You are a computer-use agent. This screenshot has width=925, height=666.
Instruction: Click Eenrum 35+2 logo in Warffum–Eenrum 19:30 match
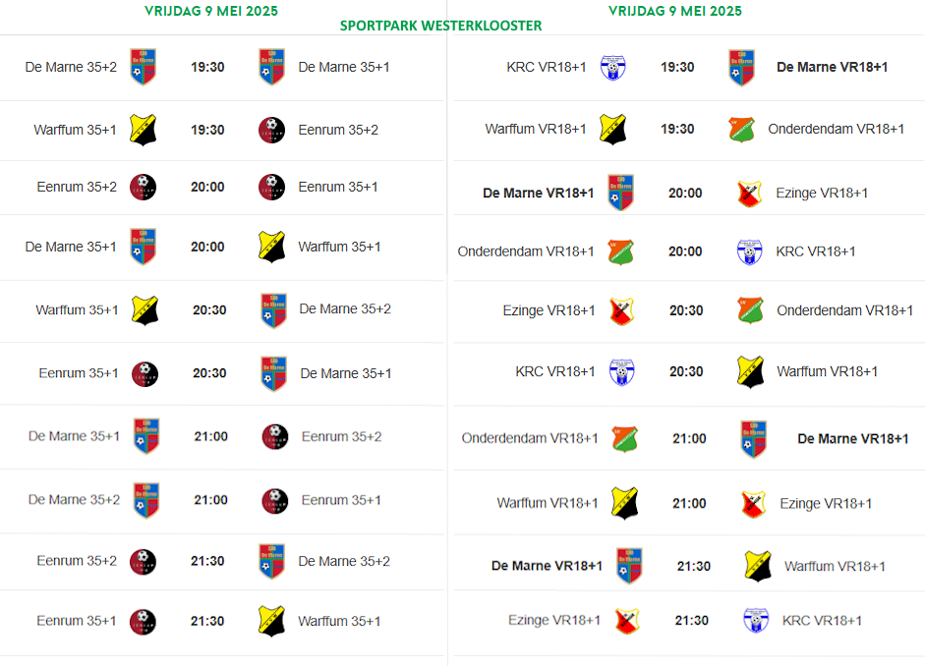pos(272,130)
